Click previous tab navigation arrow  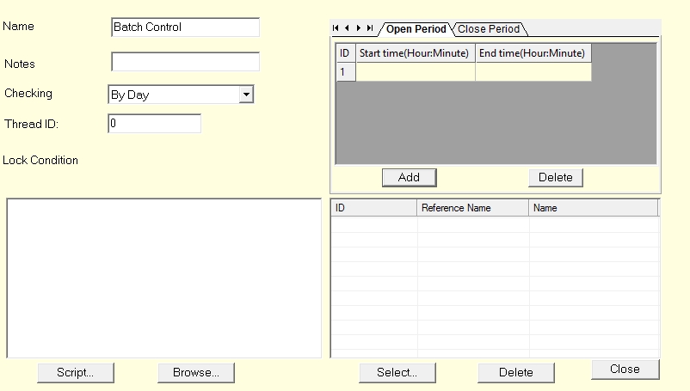347,29
